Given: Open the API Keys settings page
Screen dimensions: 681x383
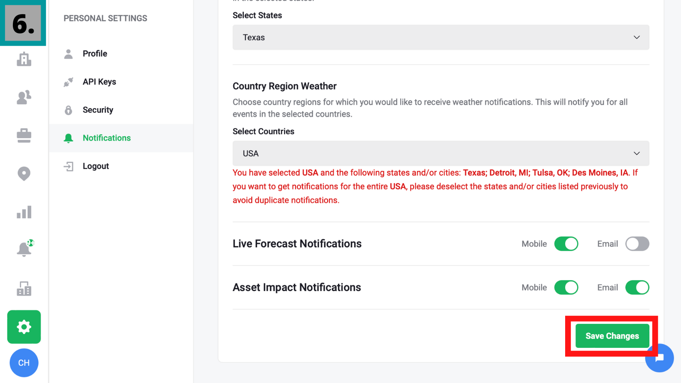Looking at the screenshot, I should point(99,82).
